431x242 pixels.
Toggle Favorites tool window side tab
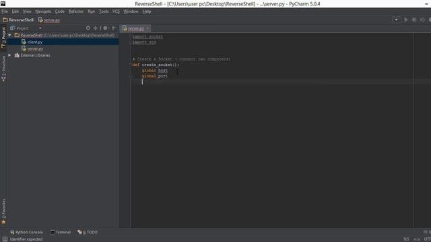tap(3, 211)
